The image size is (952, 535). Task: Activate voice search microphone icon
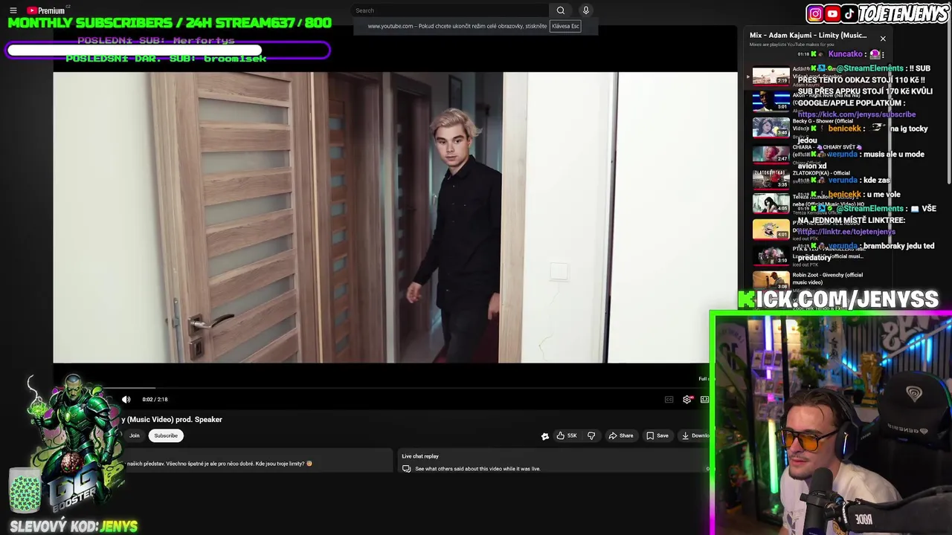pyautogui.click(x=586, y=10)
